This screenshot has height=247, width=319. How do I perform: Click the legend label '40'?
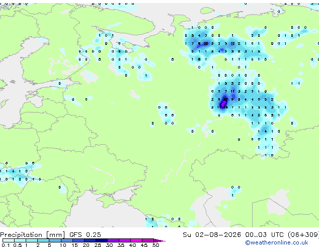click(x=132, y=245)
